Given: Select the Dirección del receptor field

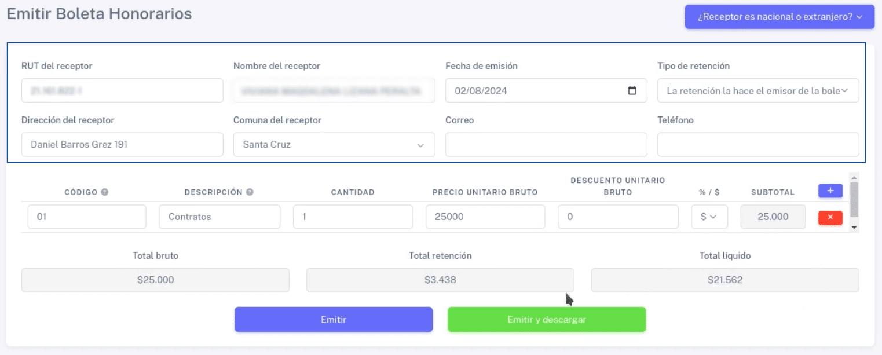Looking at the screenshot, I should coord(122,145).
